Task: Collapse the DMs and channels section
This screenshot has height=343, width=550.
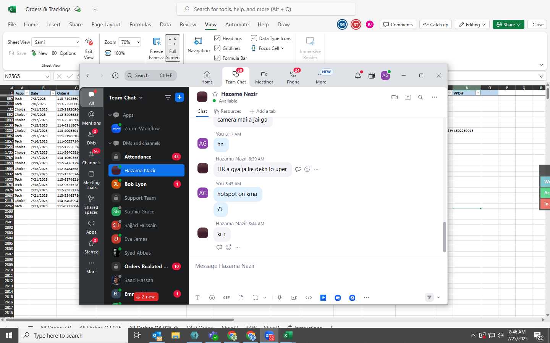Action: point(110,143)
